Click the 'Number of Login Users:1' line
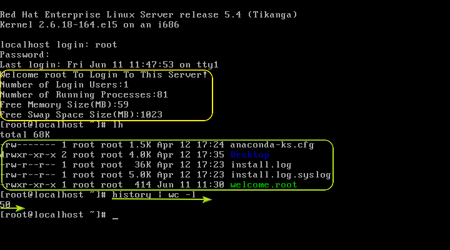The height and width of the screenshot is (250, 450). 64,84
